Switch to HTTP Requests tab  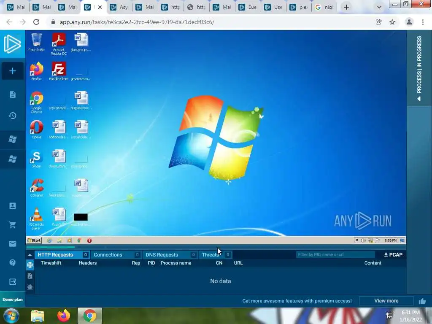coord(62,255)
